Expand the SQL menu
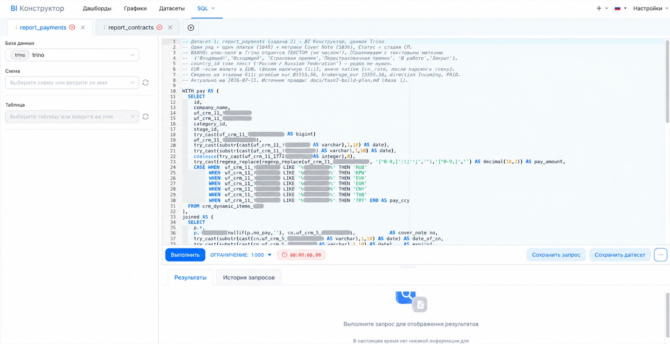This screenshot has height=344, width=670. [x=206, y=8]
